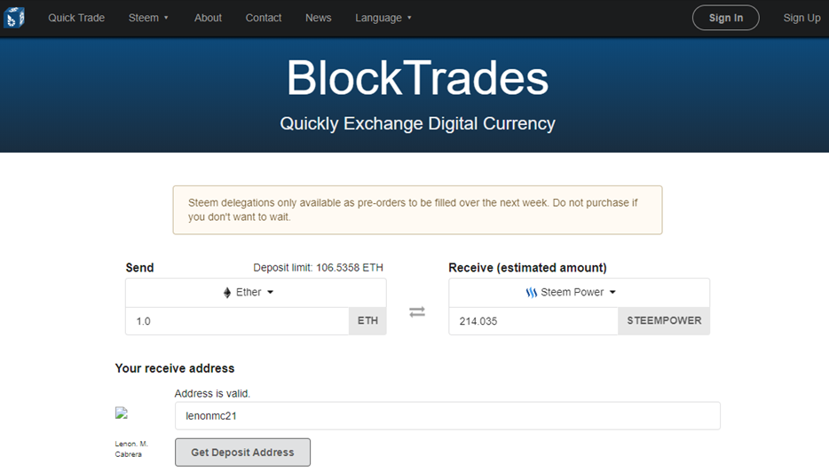The width and height of the screenshot is (829, 472).
Task: Navigate to Contact
Action: pos(264,18)
